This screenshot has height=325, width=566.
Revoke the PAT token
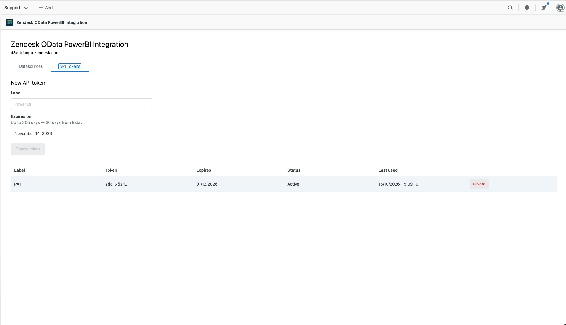click(479, 184)
